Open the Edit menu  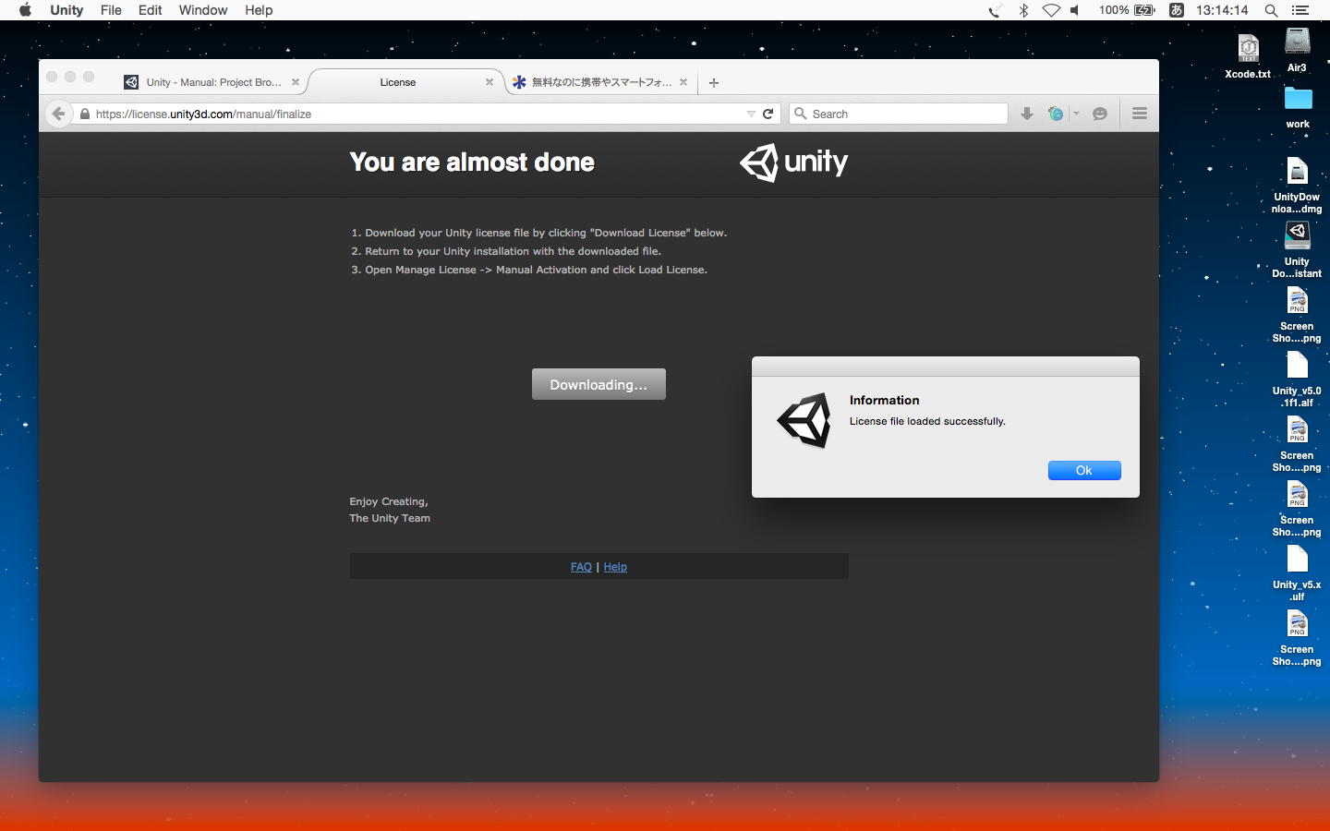(x=150, y=10)
